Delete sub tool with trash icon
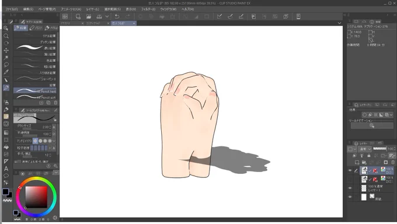This screenshot has width=397, height=224. [x=55, y=103]
